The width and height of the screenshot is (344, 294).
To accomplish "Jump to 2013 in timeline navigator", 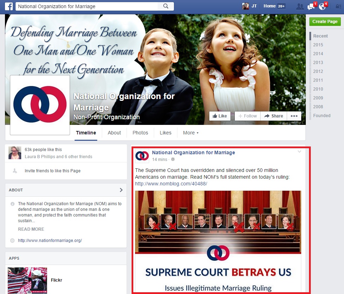I will click(x=318, y=63).
